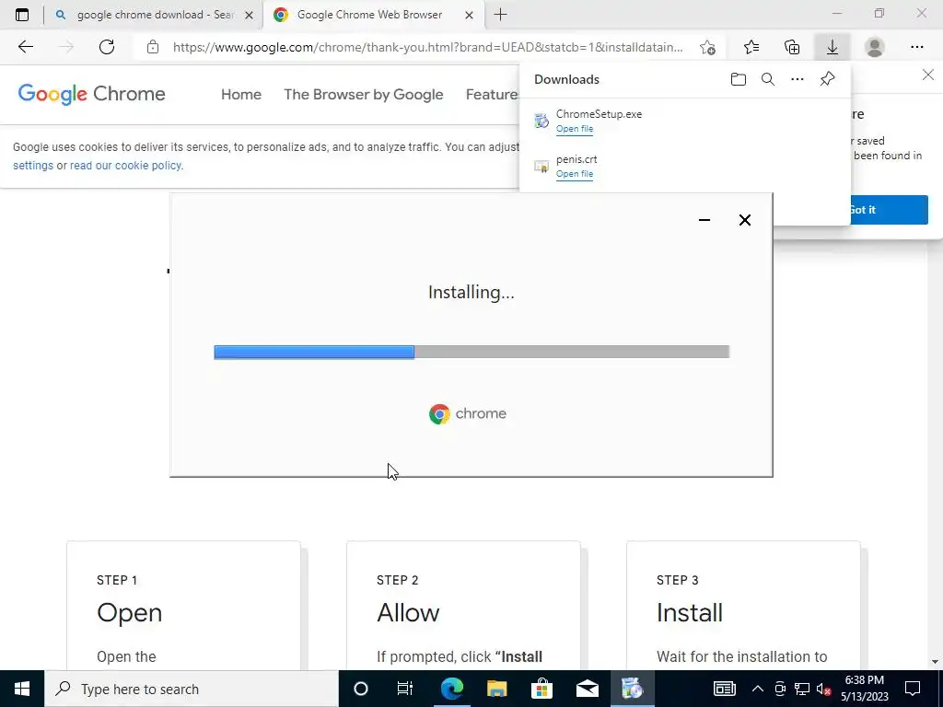The width and height of the screenshot is (943, 707).
Task: Open More options in Downloads panel
Action: pyautogui.click(x=797, y=79)
